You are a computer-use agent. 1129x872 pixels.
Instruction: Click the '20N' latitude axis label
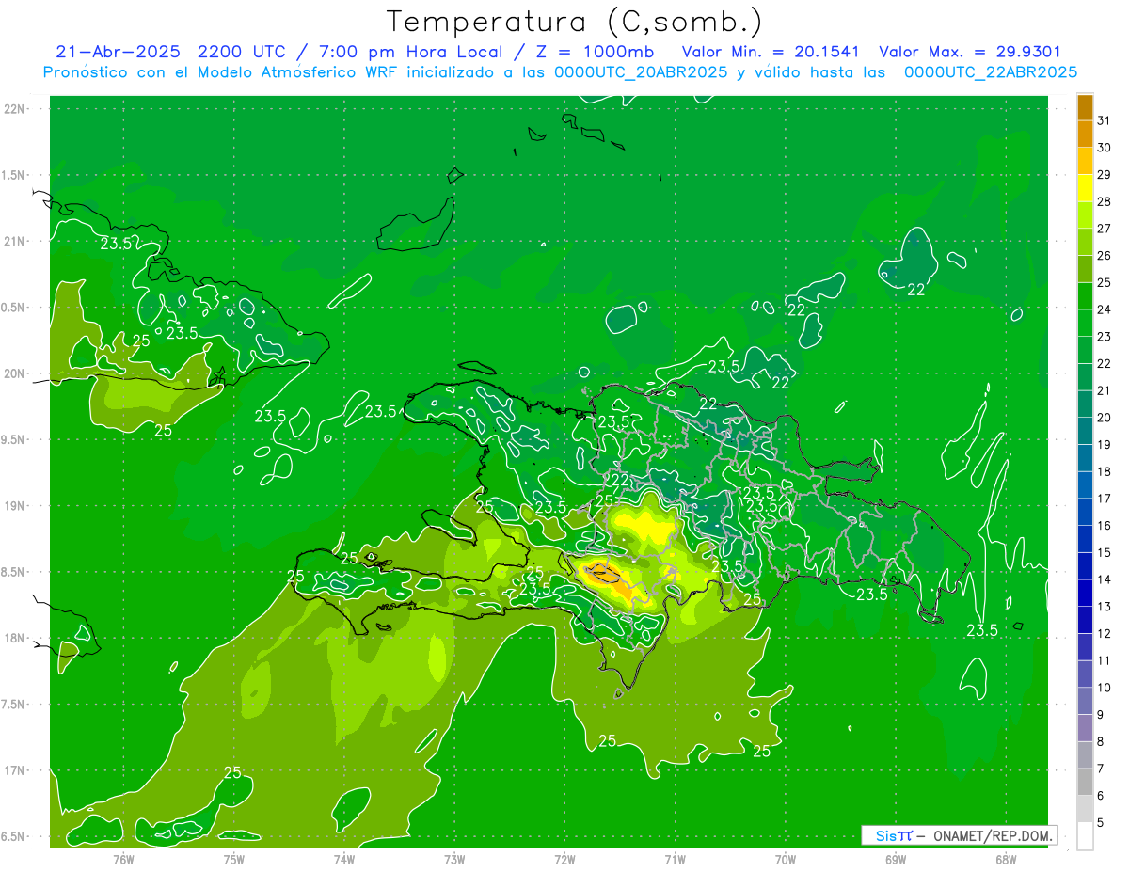tap(14, 373)
